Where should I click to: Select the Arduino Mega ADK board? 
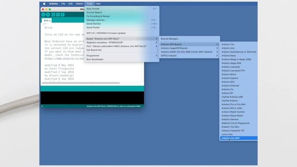tap(239, 63)
